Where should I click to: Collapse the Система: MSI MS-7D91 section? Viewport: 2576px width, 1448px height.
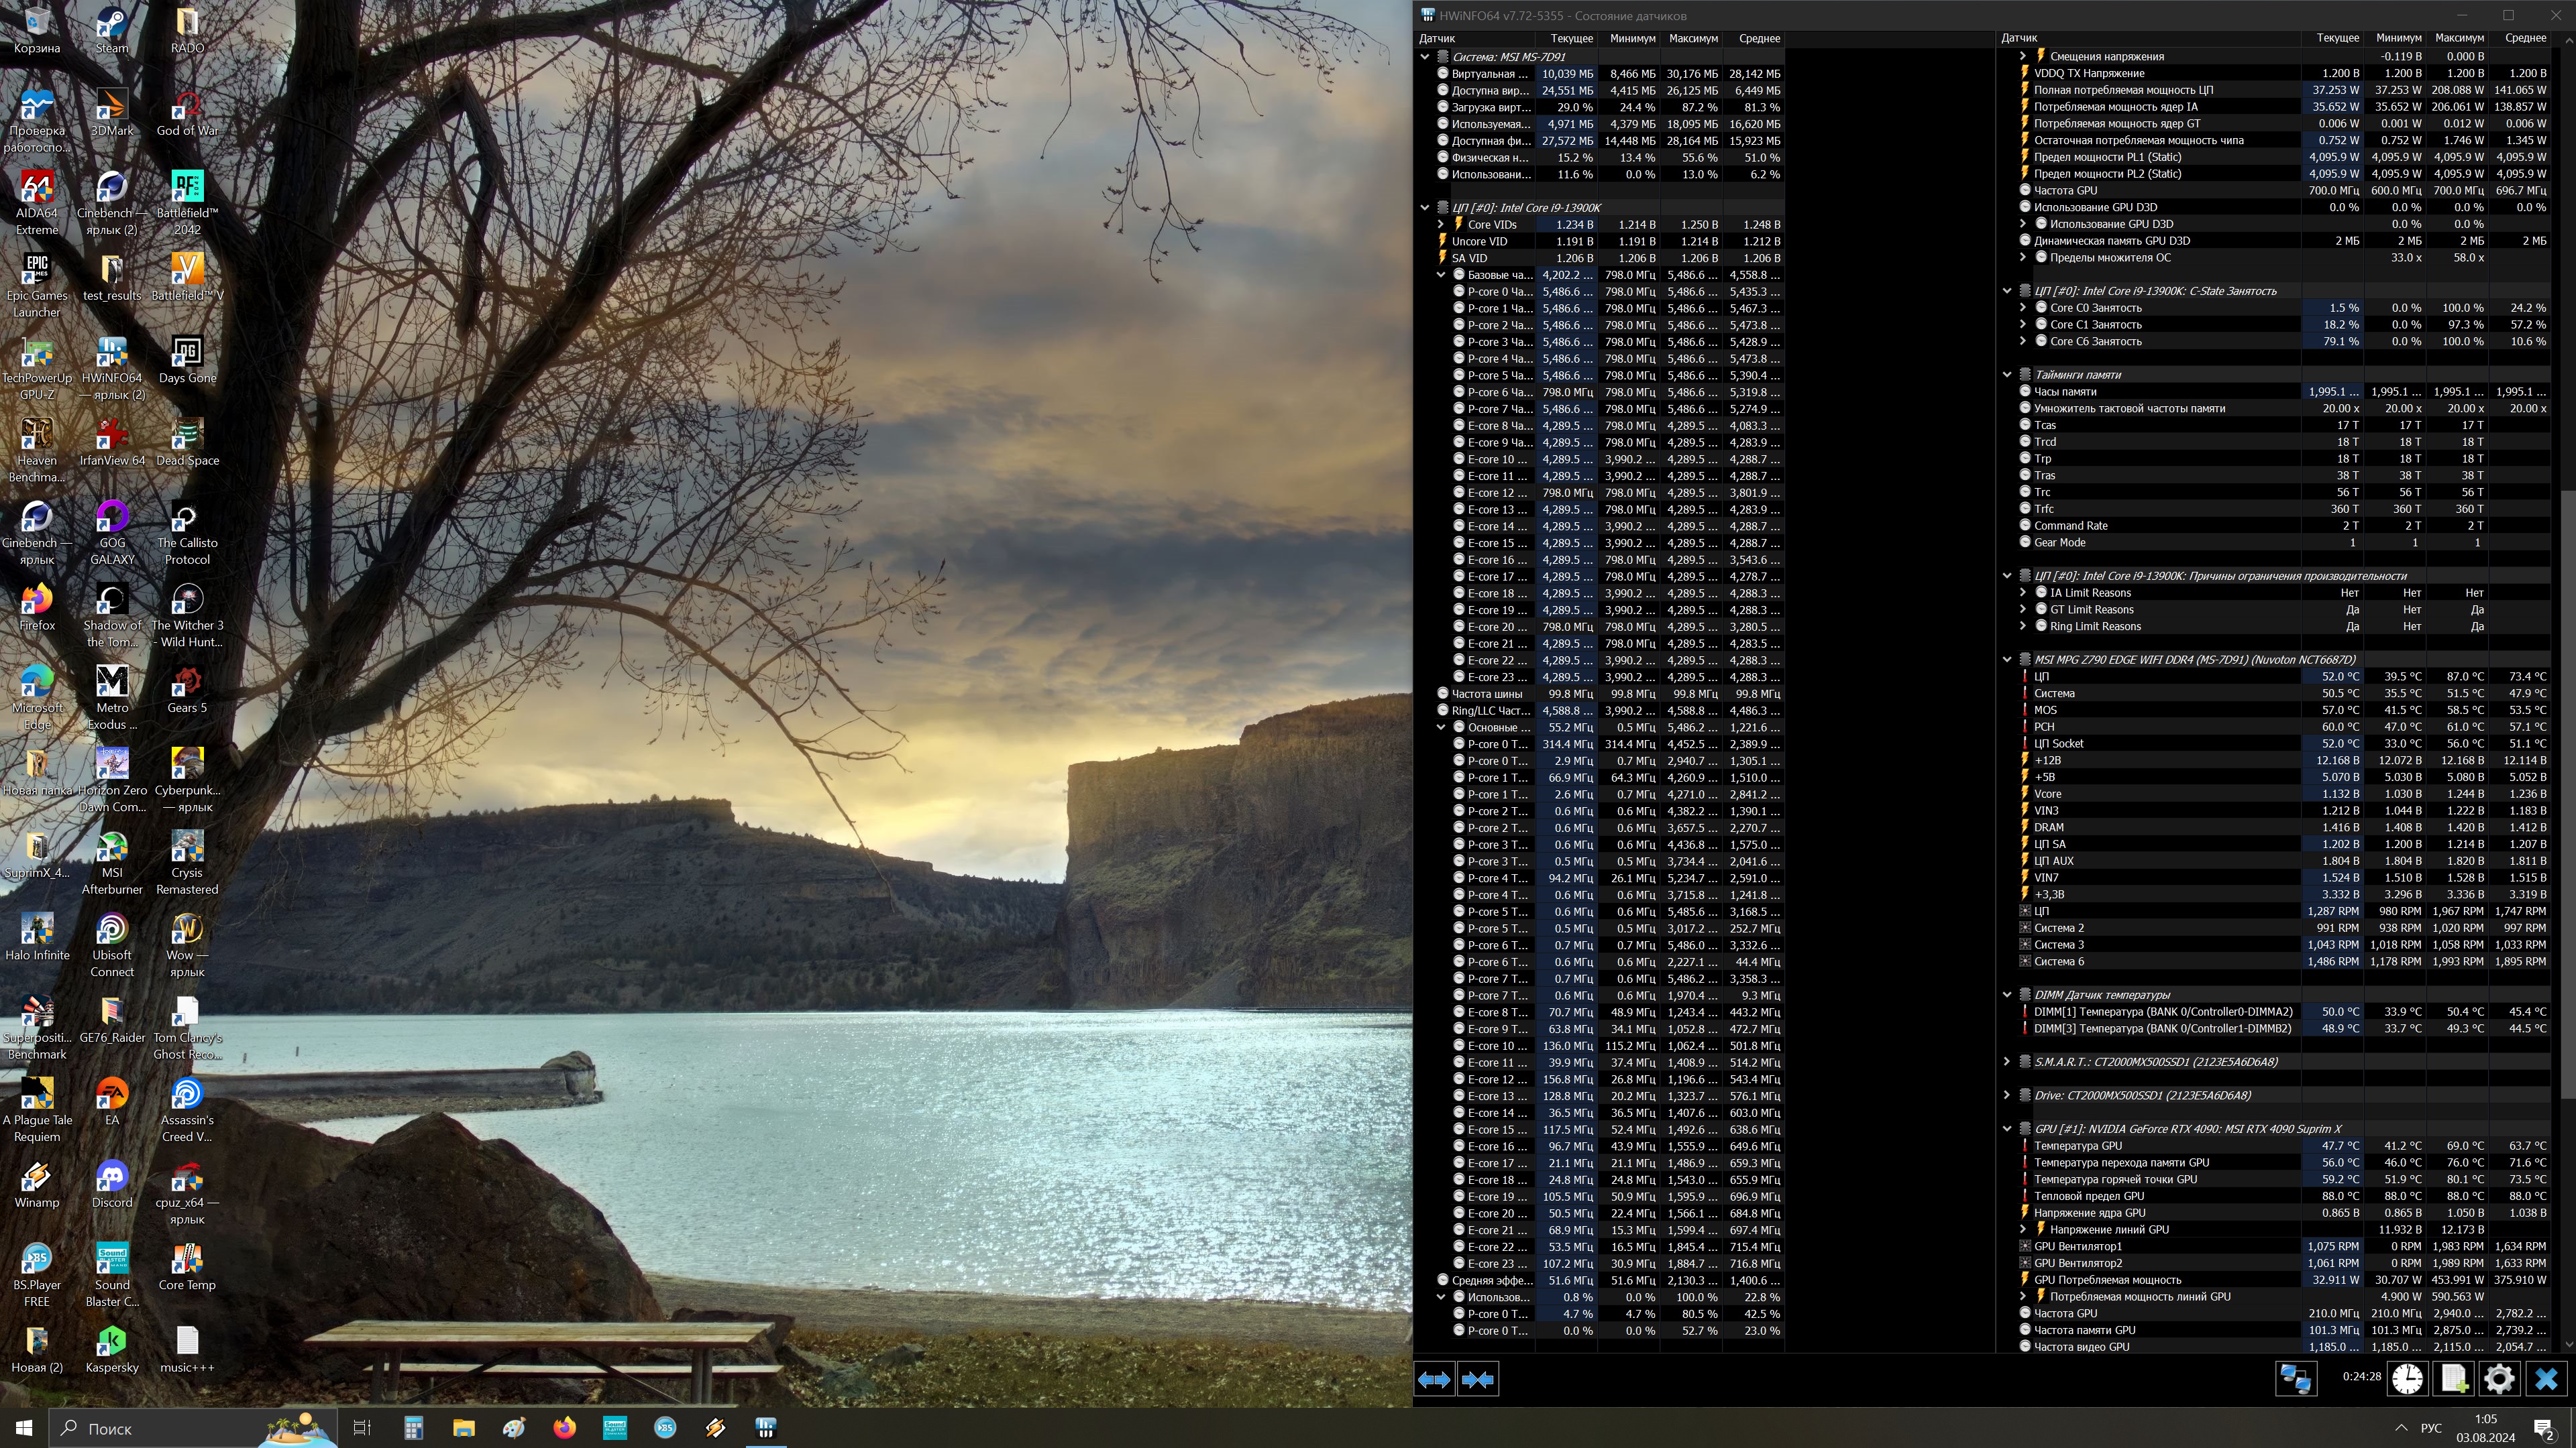1425,57
